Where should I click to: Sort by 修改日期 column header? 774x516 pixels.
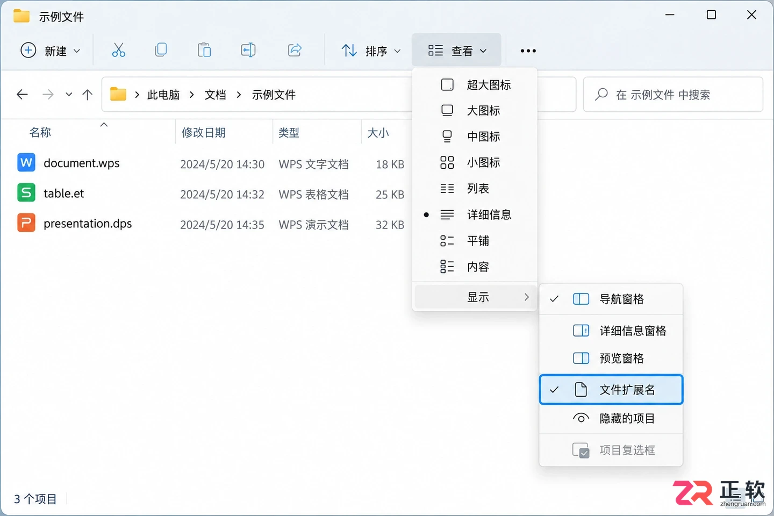204,132
